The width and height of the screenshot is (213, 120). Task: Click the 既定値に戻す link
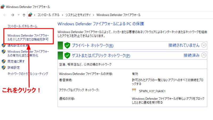tap(16, 61)
